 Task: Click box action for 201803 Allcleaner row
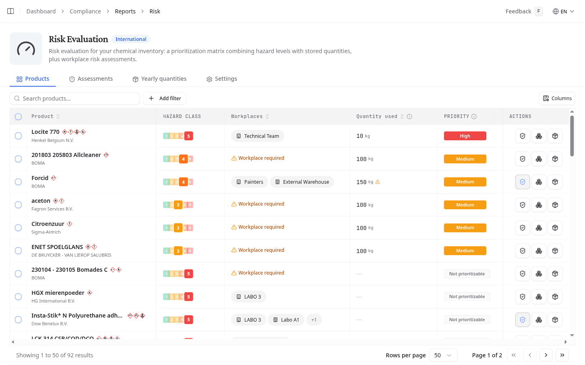(x=555, y=159)
